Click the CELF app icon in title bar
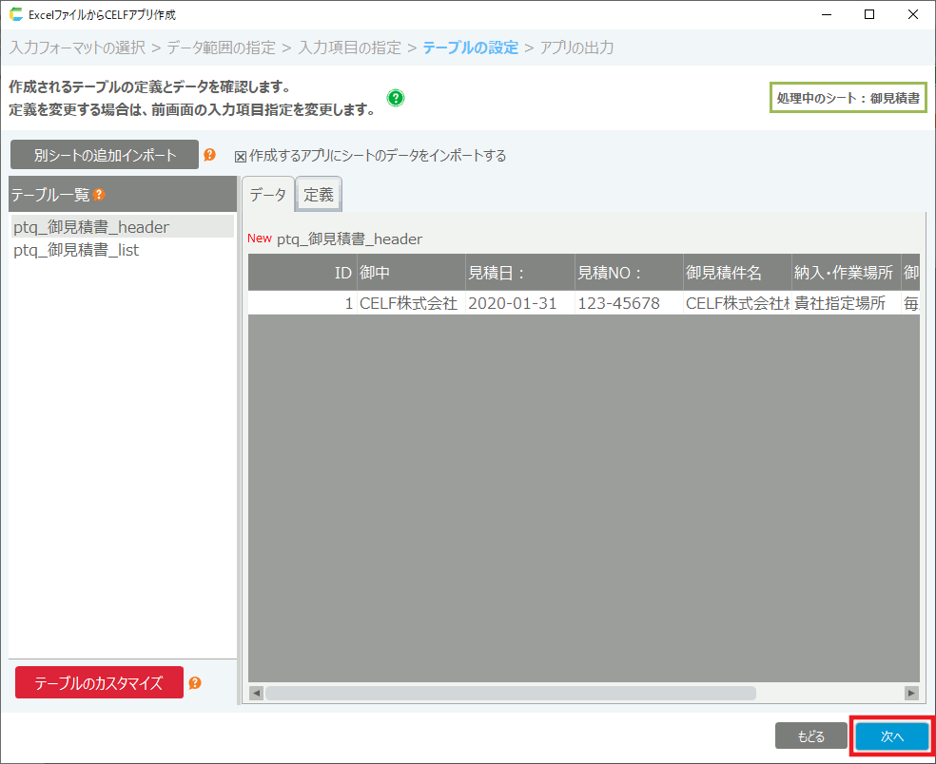 (15, 15)
